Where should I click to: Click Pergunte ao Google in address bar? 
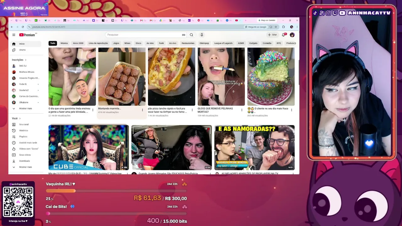point(255,27)
